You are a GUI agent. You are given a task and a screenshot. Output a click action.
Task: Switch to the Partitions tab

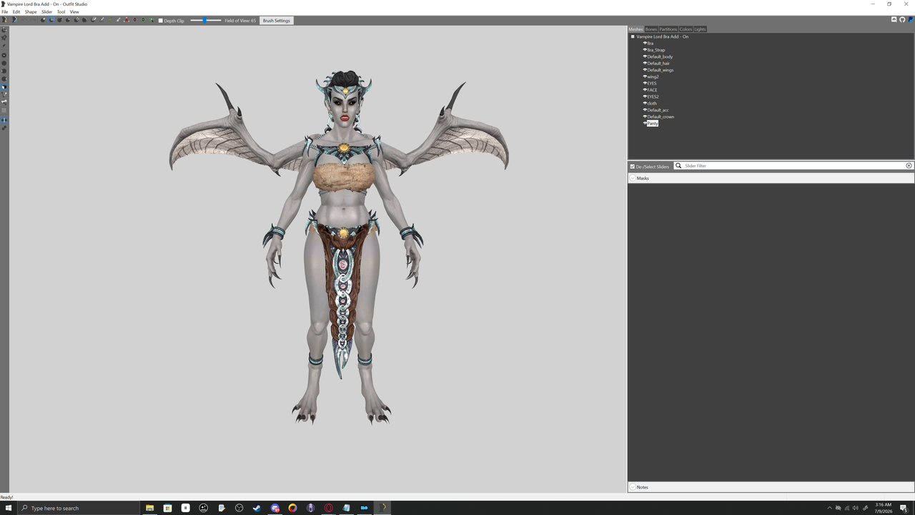(x=668, y=29)
